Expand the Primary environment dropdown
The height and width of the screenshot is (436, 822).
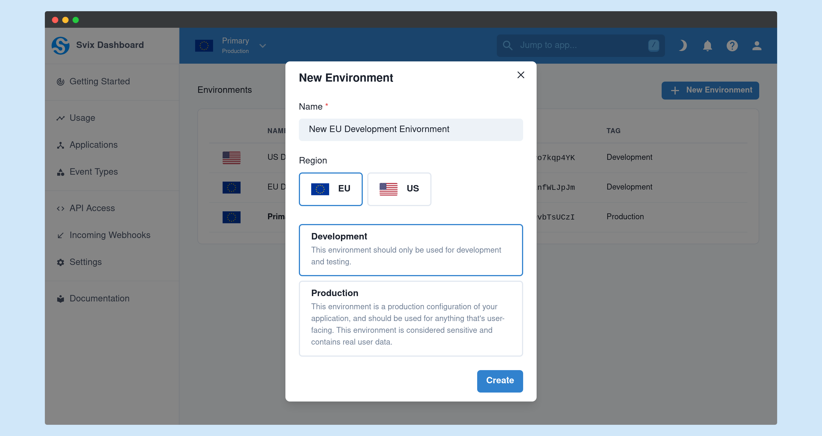[x=263, y=46]
